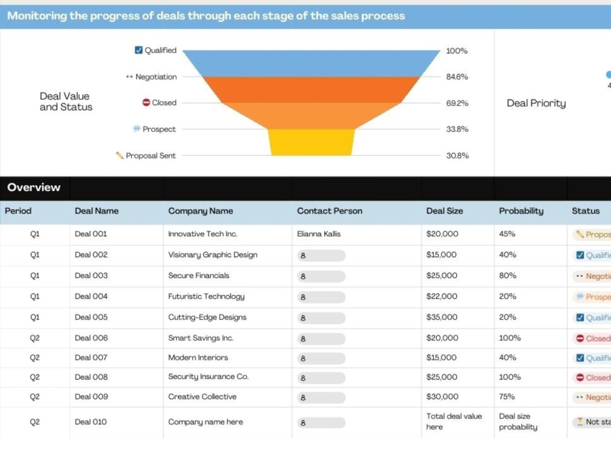Click the 'Deal Value and Status' chart title
The image size is (611, 458).
click(x=66, y=101)
